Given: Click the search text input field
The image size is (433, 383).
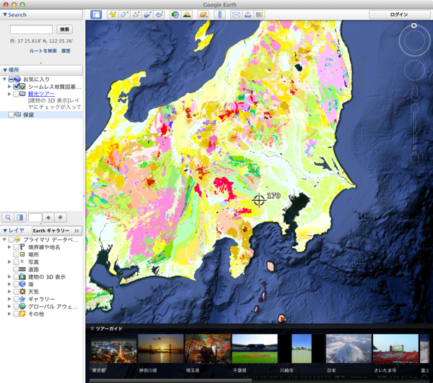Looking at the screenshot, I should [x=31, y=30].
